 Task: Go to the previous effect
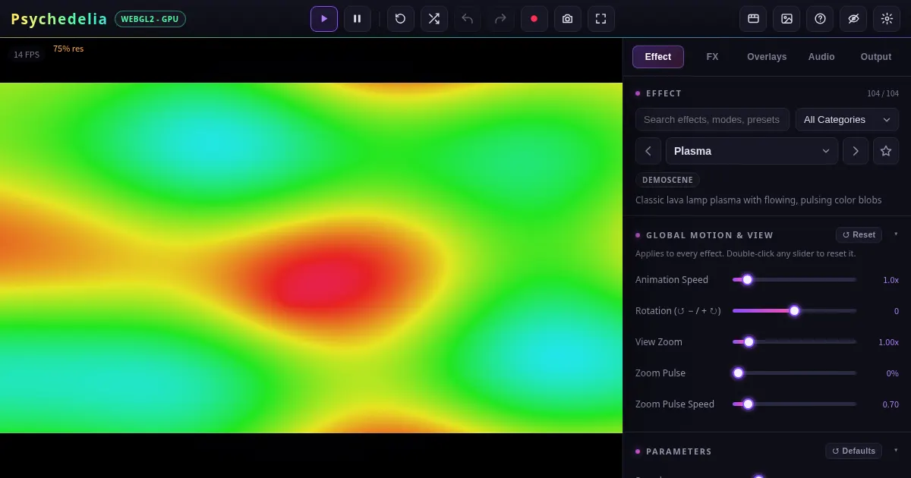pyautogui.click(x=648, y=151)
